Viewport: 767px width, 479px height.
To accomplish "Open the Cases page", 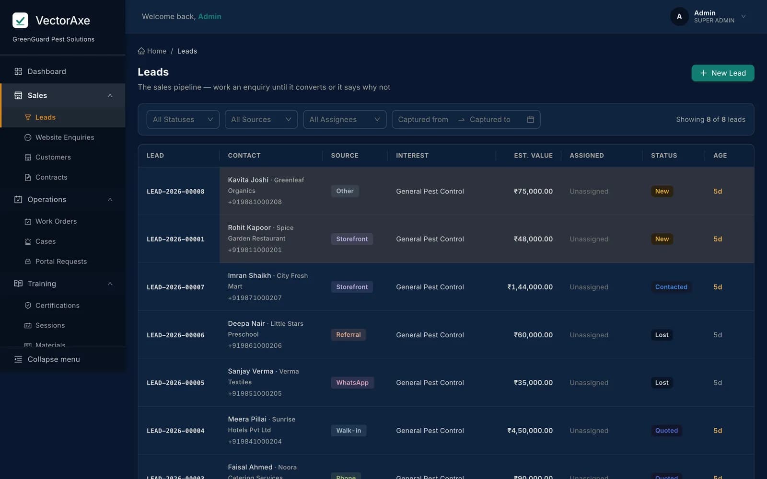I will (63, 241).
